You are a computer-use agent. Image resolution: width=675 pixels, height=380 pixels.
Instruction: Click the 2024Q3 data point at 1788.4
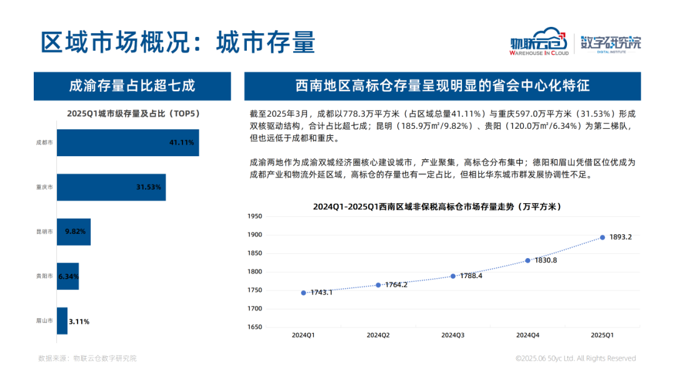(453, 276)
